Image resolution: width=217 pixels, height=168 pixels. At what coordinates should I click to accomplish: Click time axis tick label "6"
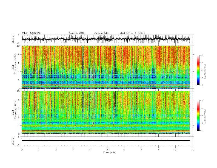124,150
